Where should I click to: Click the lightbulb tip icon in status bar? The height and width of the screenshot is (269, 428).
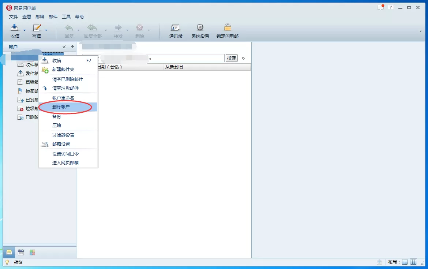7,262
